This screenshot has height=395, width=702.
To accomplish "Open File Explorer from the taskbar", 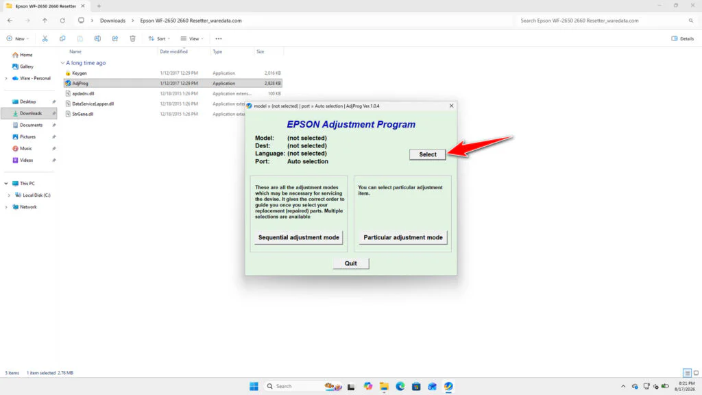I will [384, 386].
